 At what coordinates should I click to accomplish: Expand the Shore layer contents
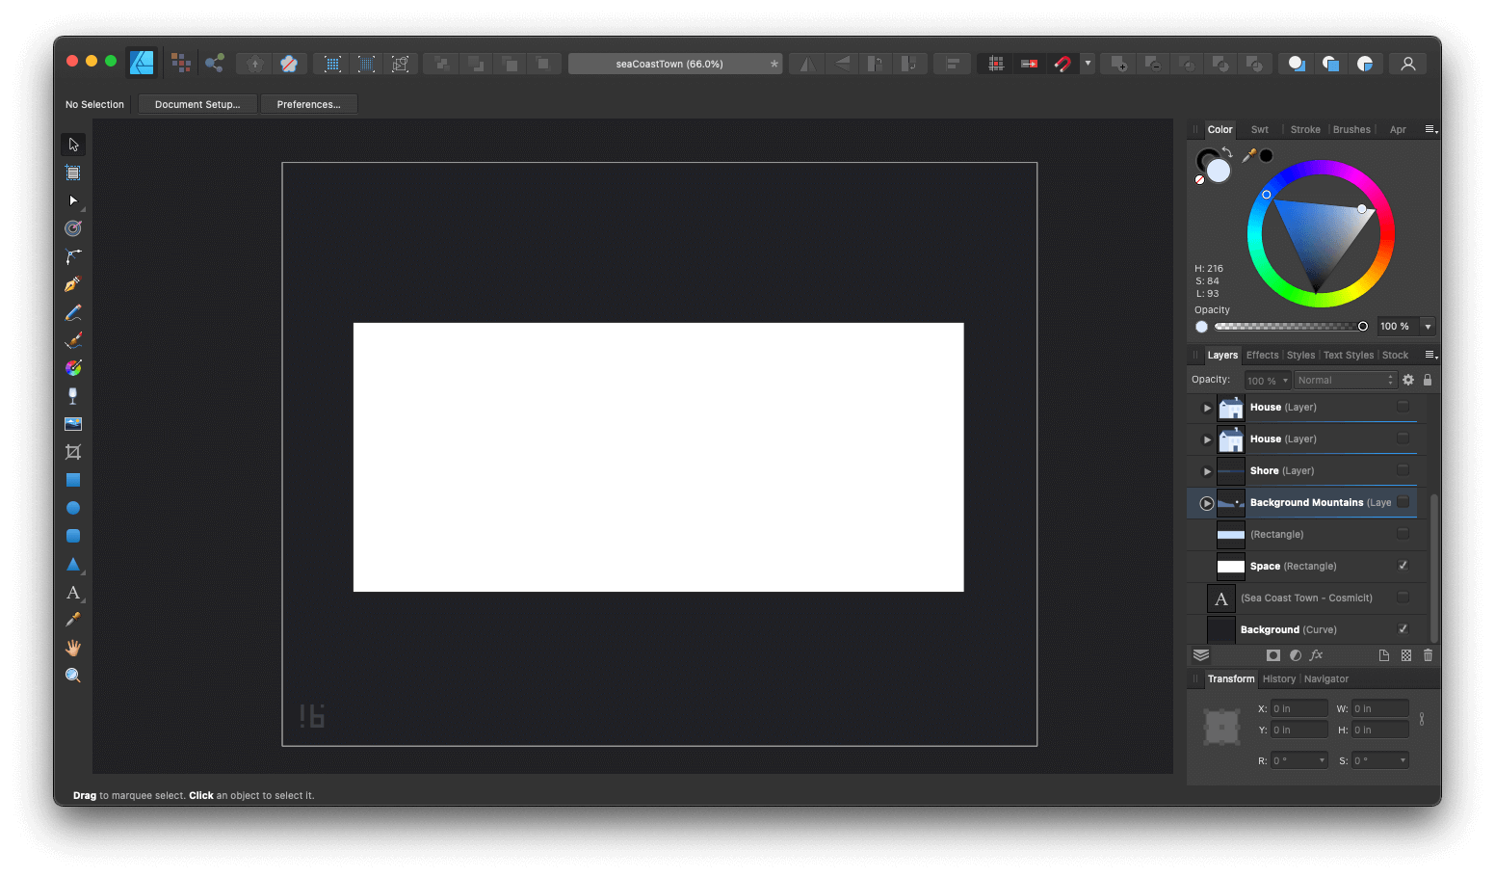point(1206,470)
